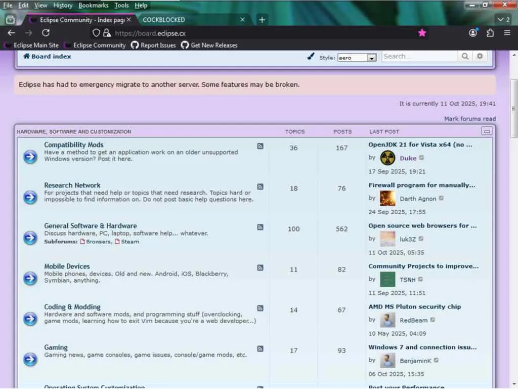The width and height of the screenshot is (518, 389).
Task: Click the forum Search input field
Action: 419,57
